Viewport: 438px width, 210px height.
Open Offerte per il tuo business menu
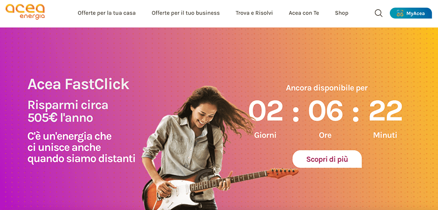coord(185,13)
